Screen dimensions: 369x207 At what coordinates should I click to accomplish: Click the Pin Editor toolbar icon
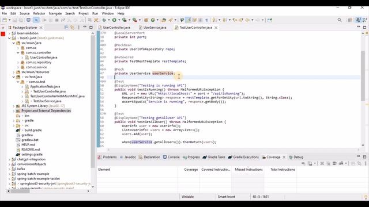pyautogui.click(x=270, y=20)
